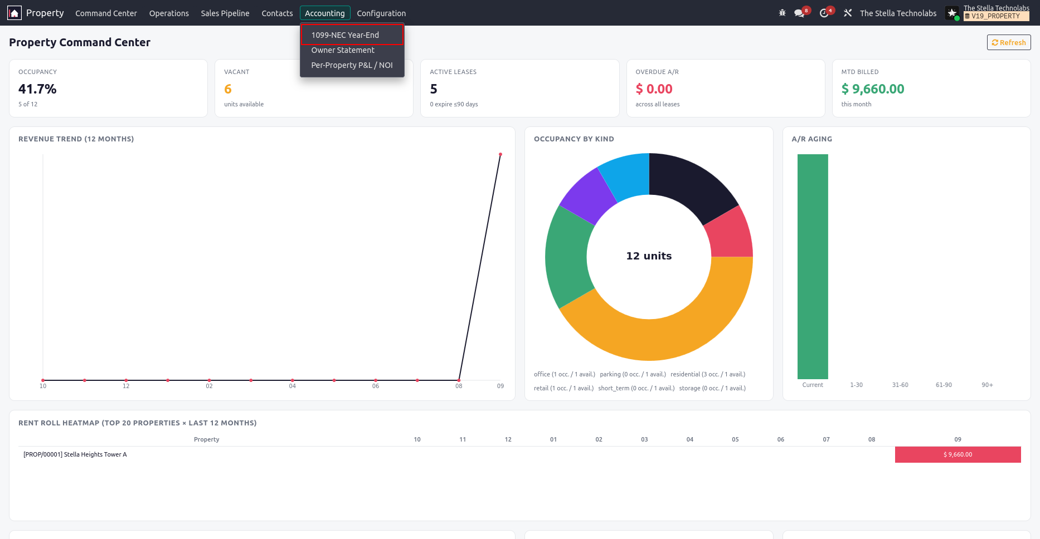Click the Revenue Trend (12 Months) heading
Image resolution: width=1040 pixels, height=539 pixels.
pos(76,139)
